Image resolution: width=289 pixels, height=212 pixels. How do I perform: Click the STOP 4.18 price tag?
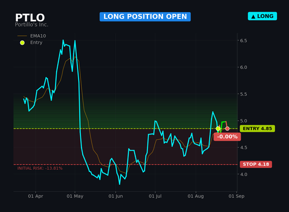click(x=256, y=164)
